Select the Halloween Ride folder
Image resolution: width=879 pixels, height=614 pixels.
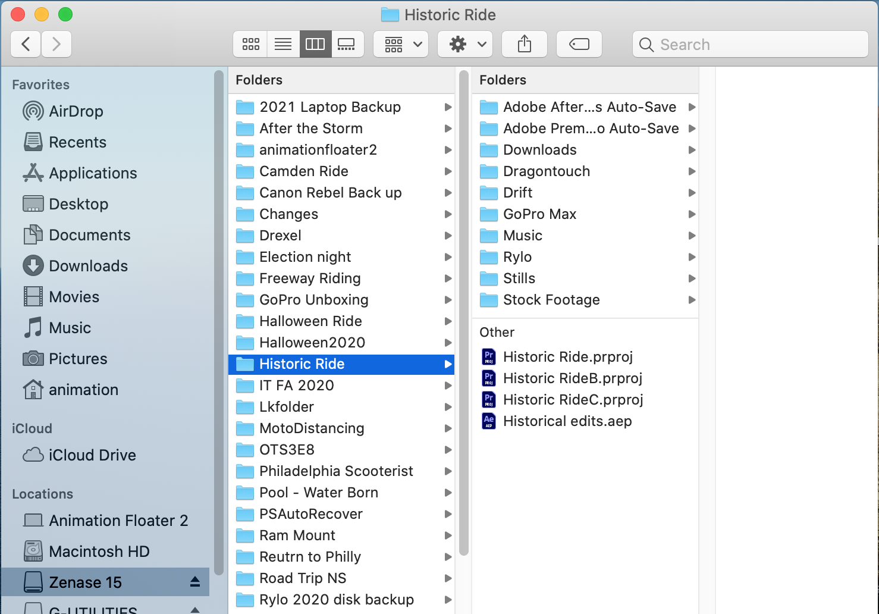click(x=310, y=321)
